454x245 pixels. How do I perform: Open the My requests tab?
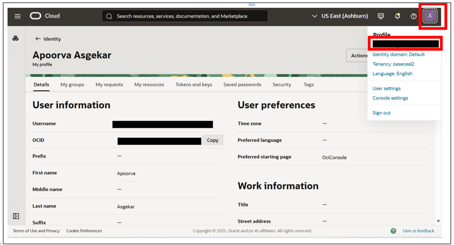(109, 85)
